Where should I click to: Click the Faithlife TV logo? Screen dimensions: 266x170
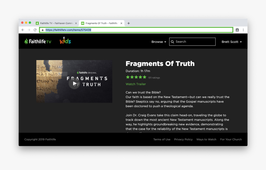click(x=38, y=41)
